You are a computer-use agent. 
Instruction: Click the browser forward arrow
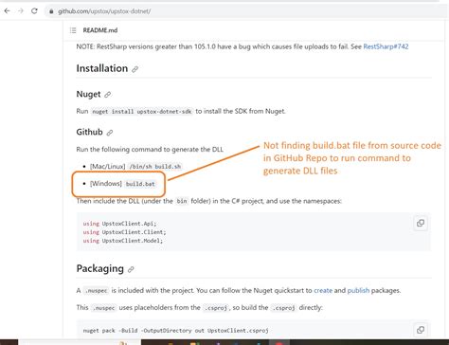point(21,11)
